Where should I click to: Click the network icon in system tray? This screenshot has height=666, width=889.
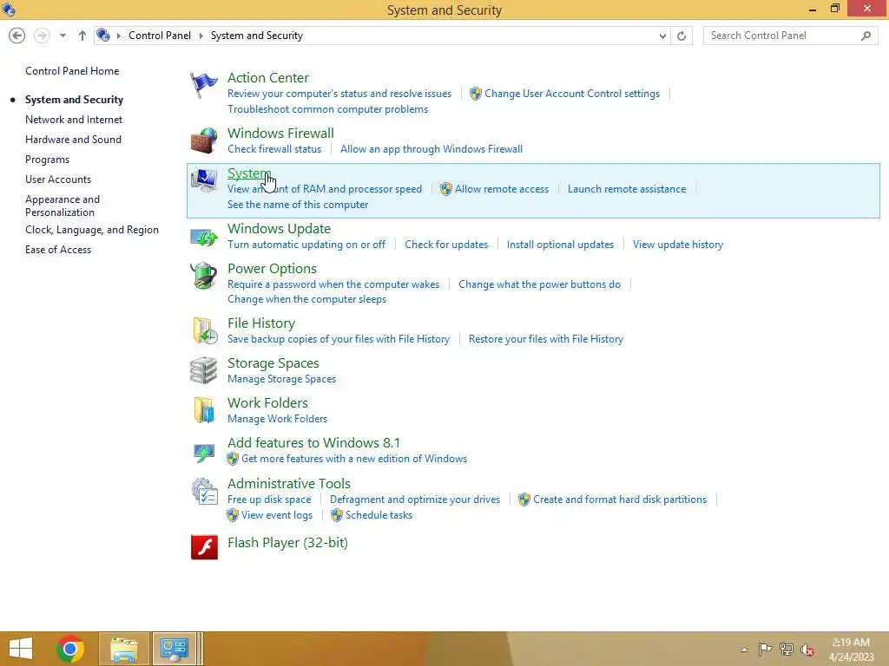pos(787,649)
